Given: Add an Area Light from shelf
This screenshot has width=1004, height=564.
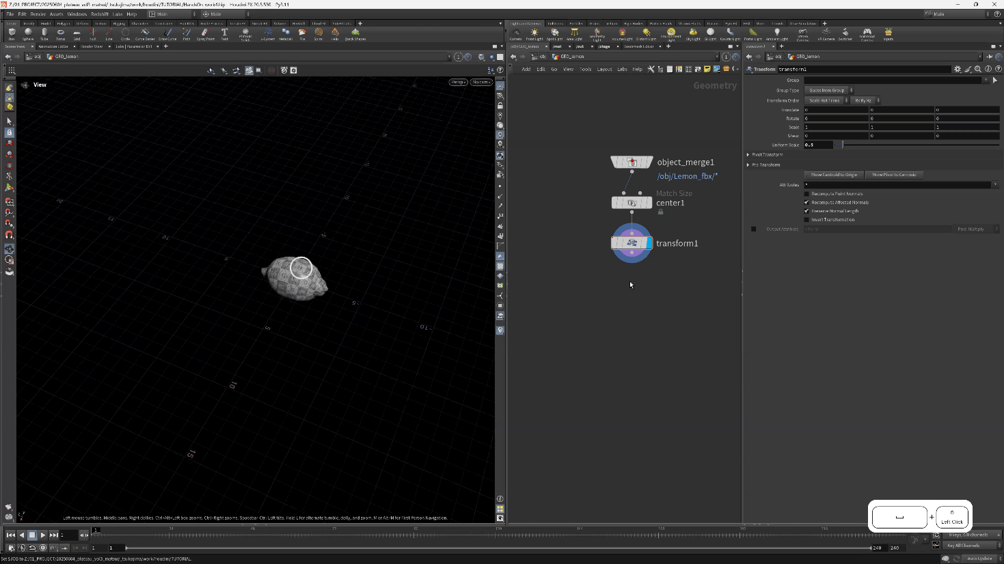Looking at the screenshot, I should point(574,33).
